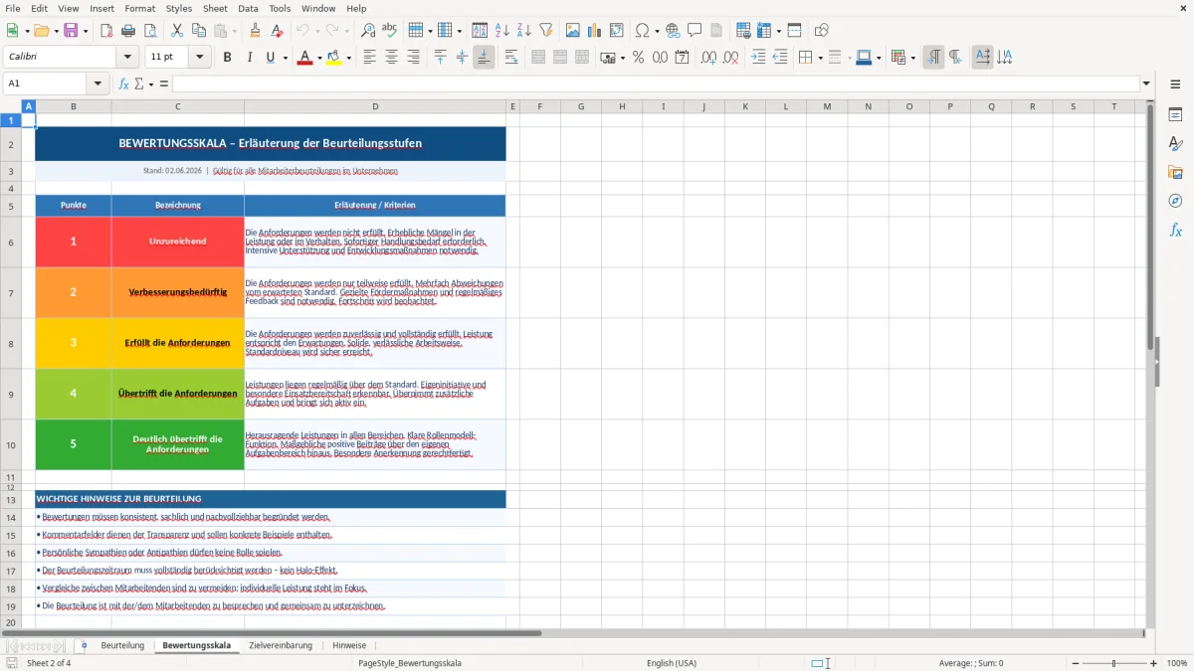The image size is (1194, 671).
Task: Insert a pivot table
Action: 617,31
